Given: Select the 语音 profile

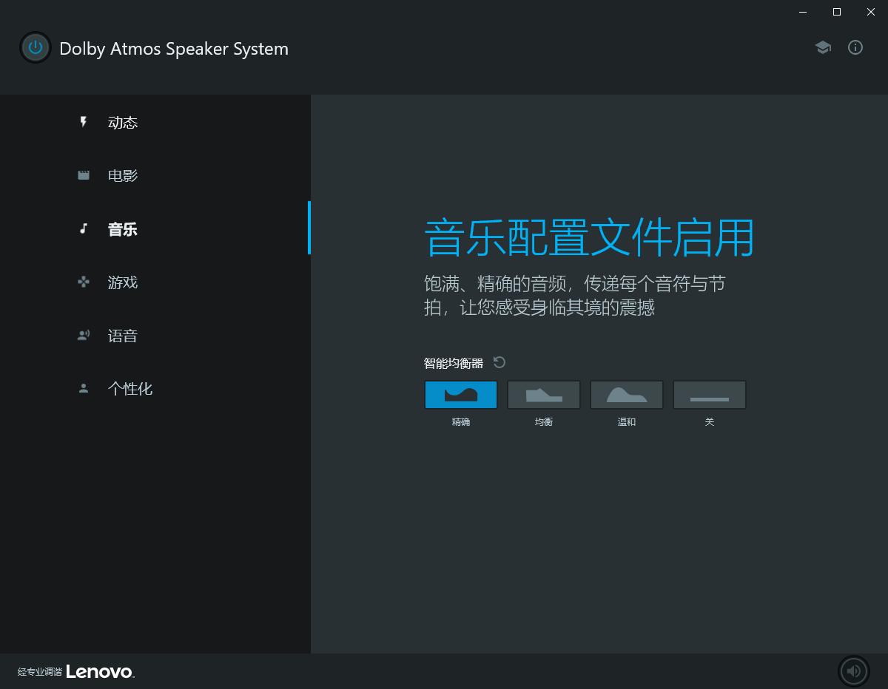Looking at the screenshot, I should click(155, 335).
